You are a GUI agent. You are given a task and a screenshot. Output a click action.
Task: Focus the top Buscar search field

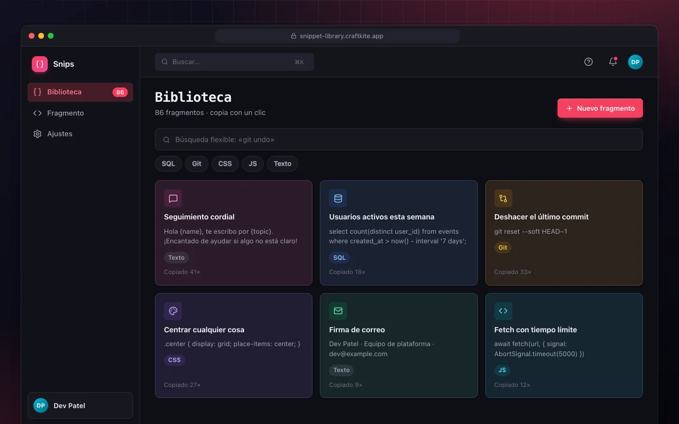[x=234, y=62]
